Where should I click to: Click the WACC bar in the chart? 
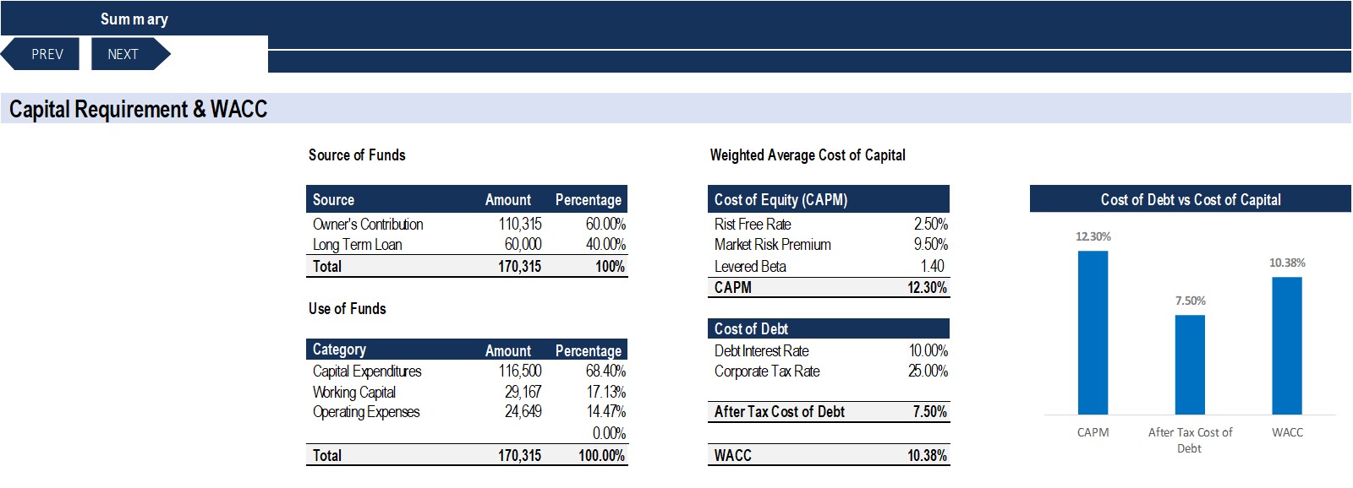coord(1287,345)
